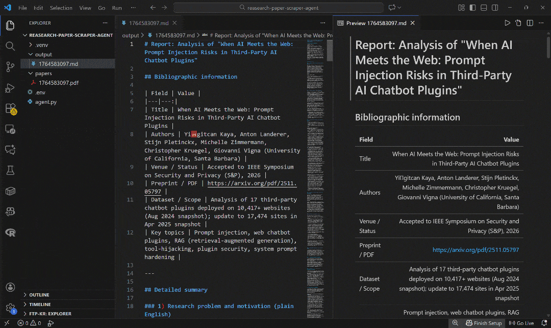Open Copilot chat menu in title bar
The image size is (551, 328).
coord(394,7)
